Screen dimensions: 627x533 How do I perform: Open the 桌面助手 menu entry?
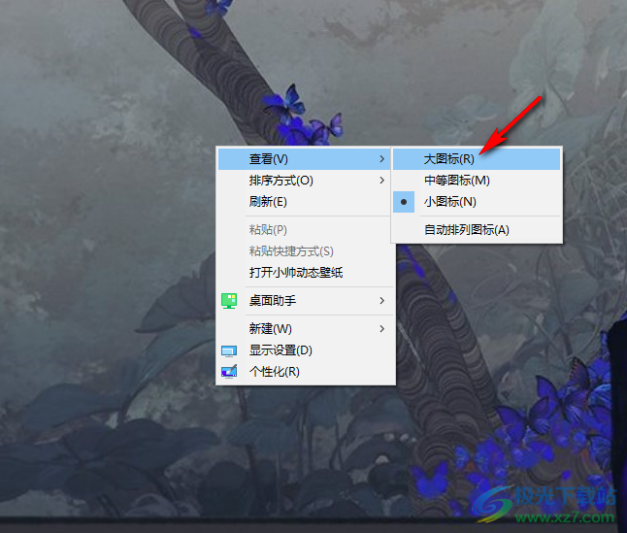click(x=305, y=301)
